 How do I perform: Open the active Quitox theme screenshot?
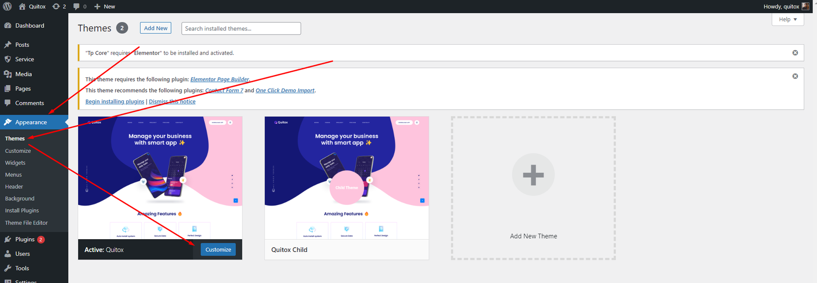[x=160, y=178]
